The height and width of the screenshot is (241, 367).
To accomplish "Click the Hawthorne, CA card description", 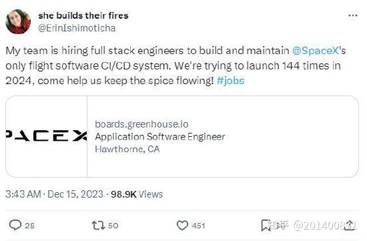I will (127, 149).
